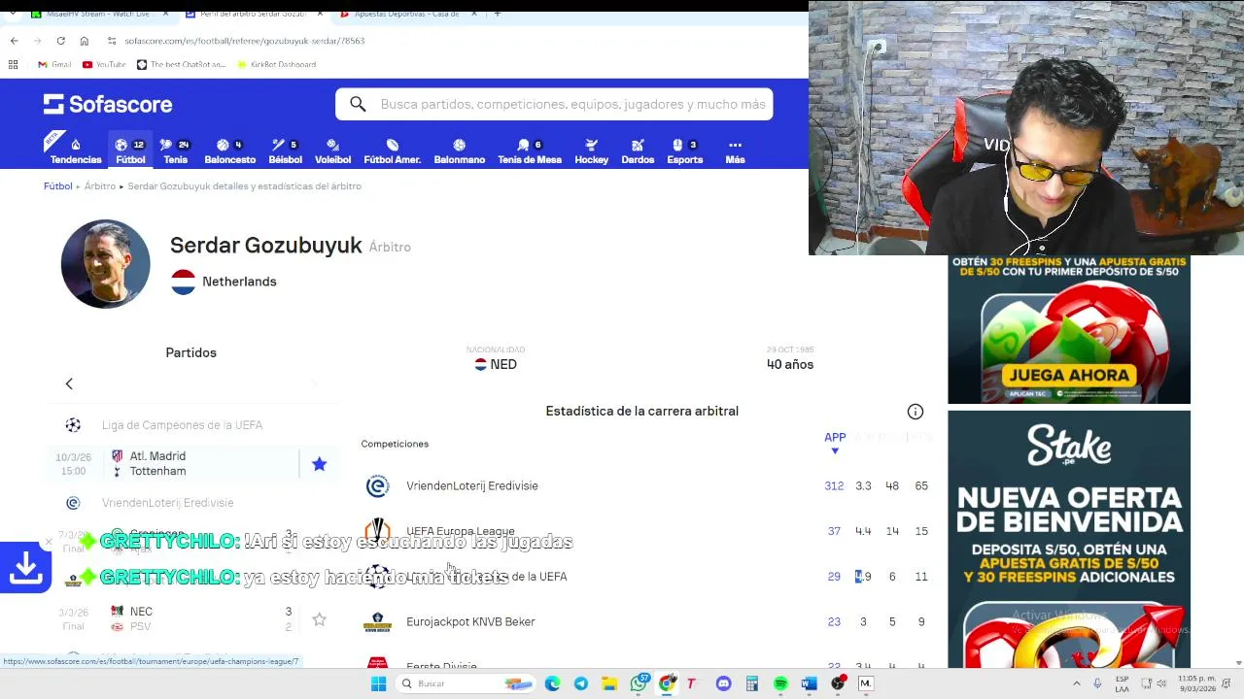Show previous matches with the left chevron
Screen dimensions: 1244x699
[x=69, y=384]
